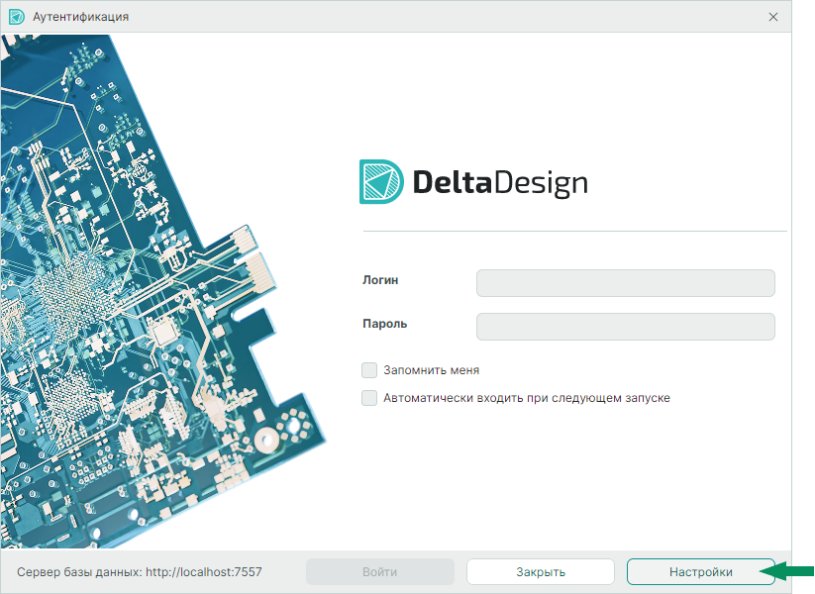Click the Delta Design icon in title bar

tap(16, 17)
